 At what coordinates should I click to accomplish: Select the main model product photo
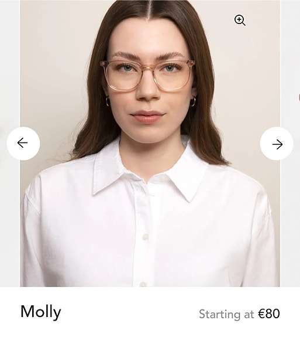coord(150,144)
